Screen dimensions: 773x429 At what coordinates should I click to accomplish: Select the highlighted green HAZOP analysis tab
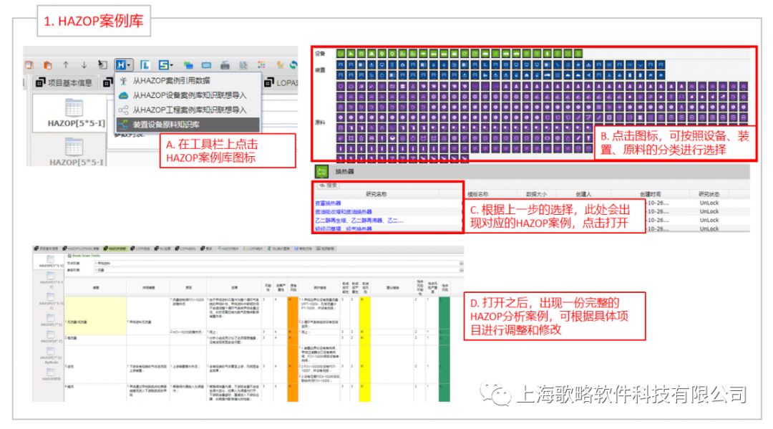tap(116, 249)
